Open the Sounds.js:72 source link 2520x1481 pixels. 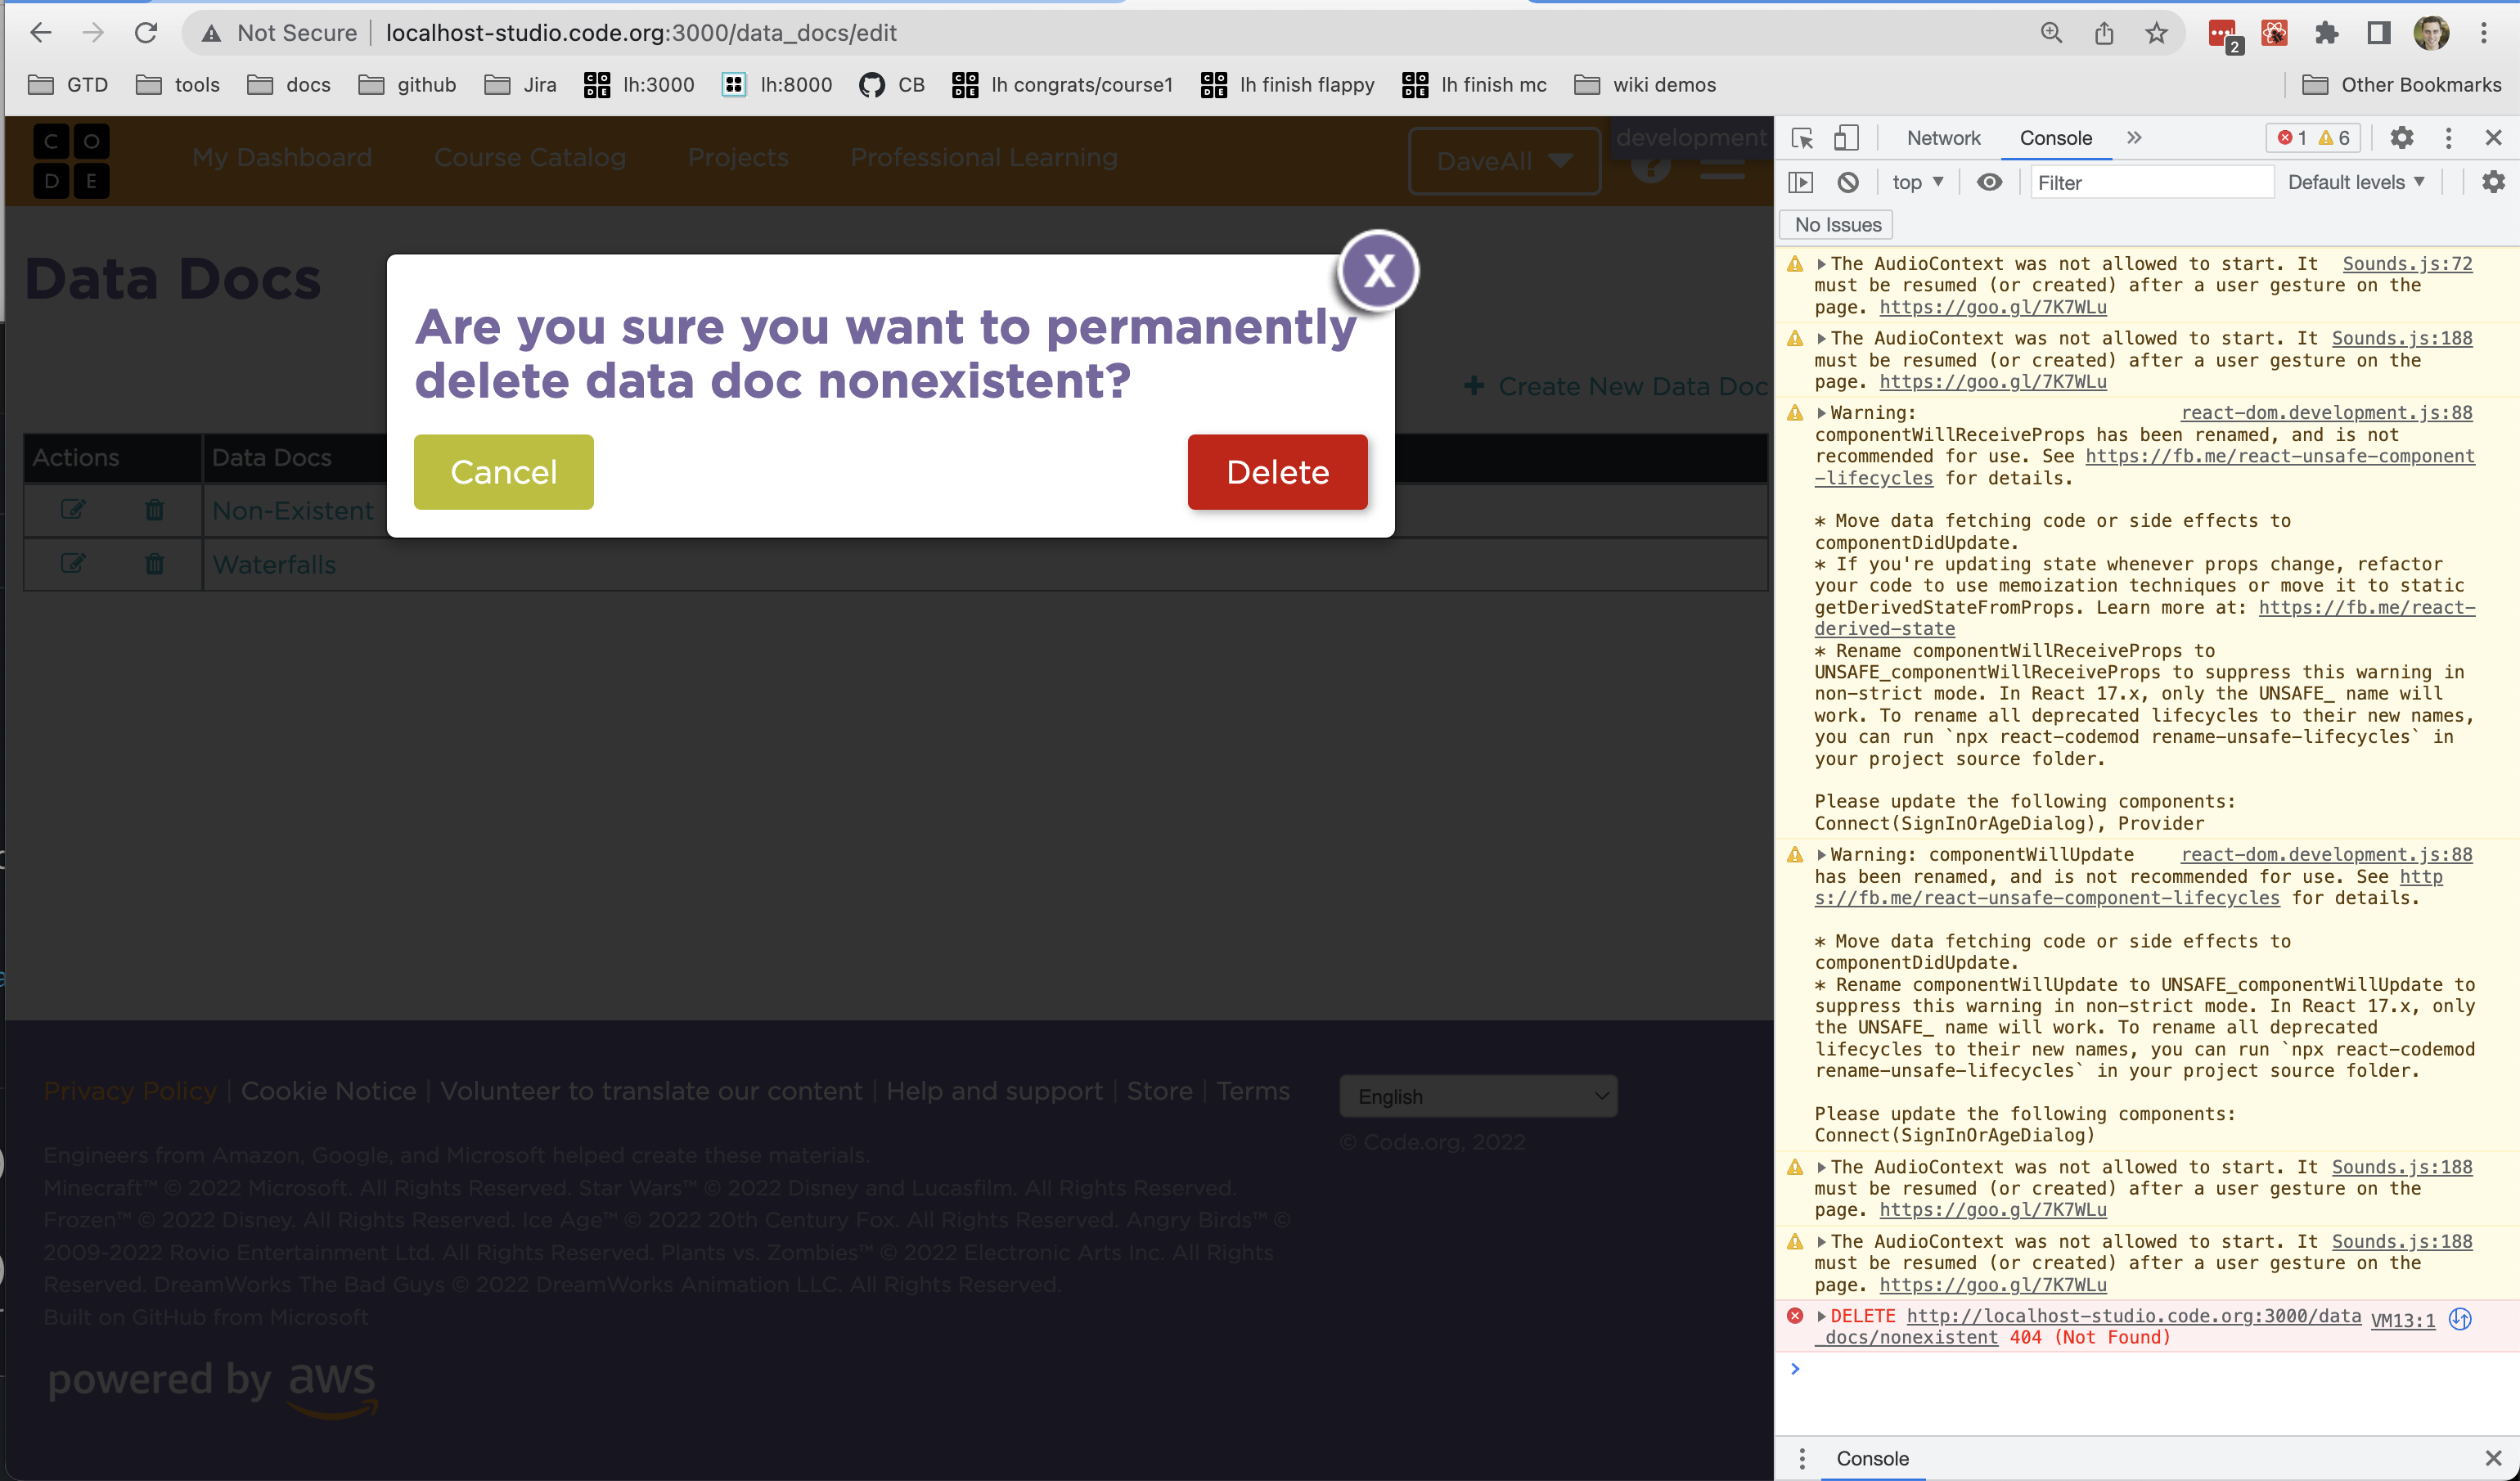[2407, 264]
